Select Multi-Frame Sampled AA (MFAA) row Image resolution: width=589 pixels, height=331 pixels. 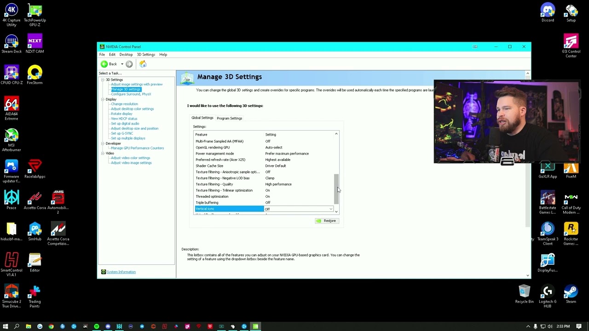(264, 141)
